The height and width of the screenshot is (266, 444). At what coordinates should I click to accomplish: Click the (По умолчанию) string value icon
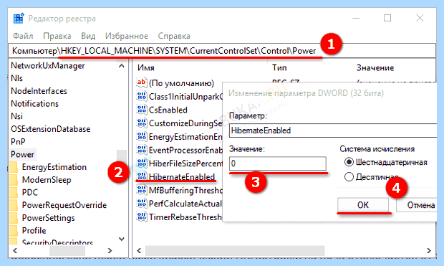coord(142,82)
